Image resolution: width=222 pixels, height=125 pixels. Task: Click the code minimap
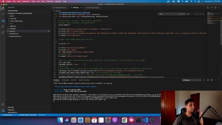[x=214, y=18]
